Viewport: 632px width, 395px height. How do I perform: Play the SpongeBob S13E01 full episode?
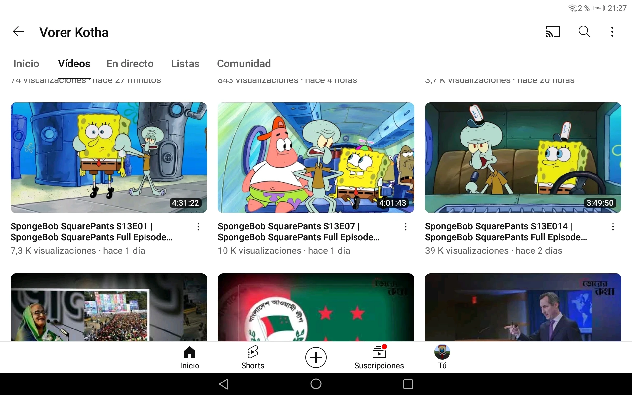[x=109, y=157]
